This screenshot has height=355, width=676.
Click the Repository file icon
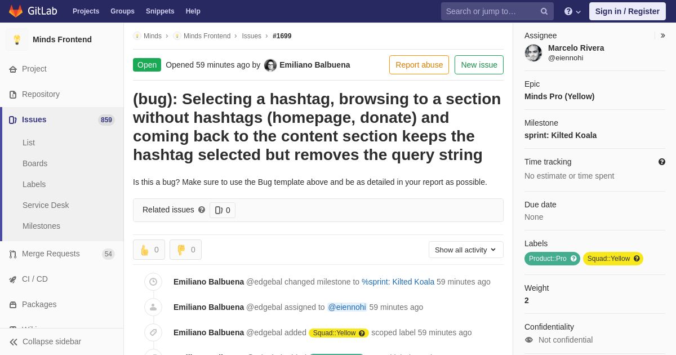point(13,95)
